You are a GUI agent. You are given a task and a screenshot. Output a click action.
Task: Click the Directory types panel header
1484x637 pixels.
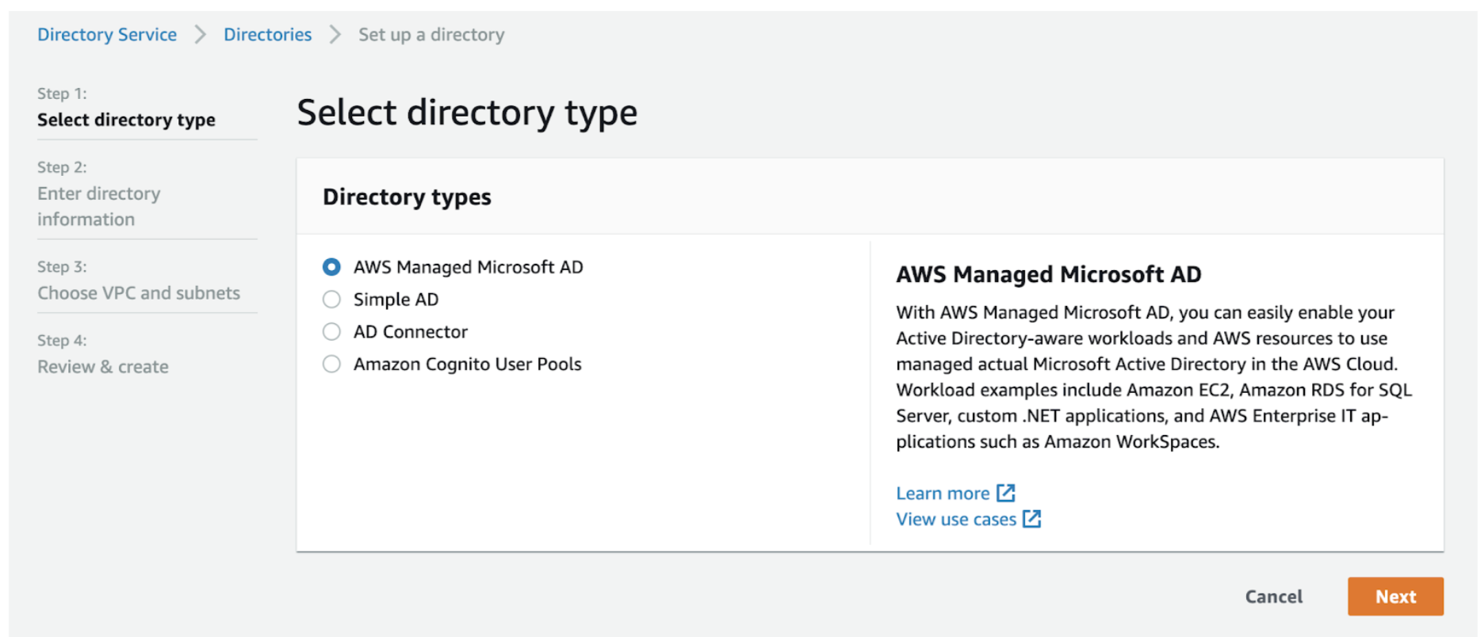(407, 196)
